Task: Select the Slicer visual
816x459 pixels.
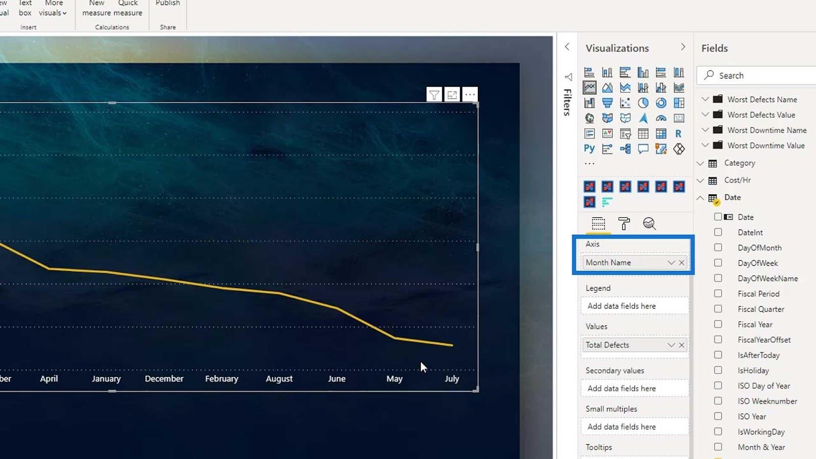Action: point(625,134)
